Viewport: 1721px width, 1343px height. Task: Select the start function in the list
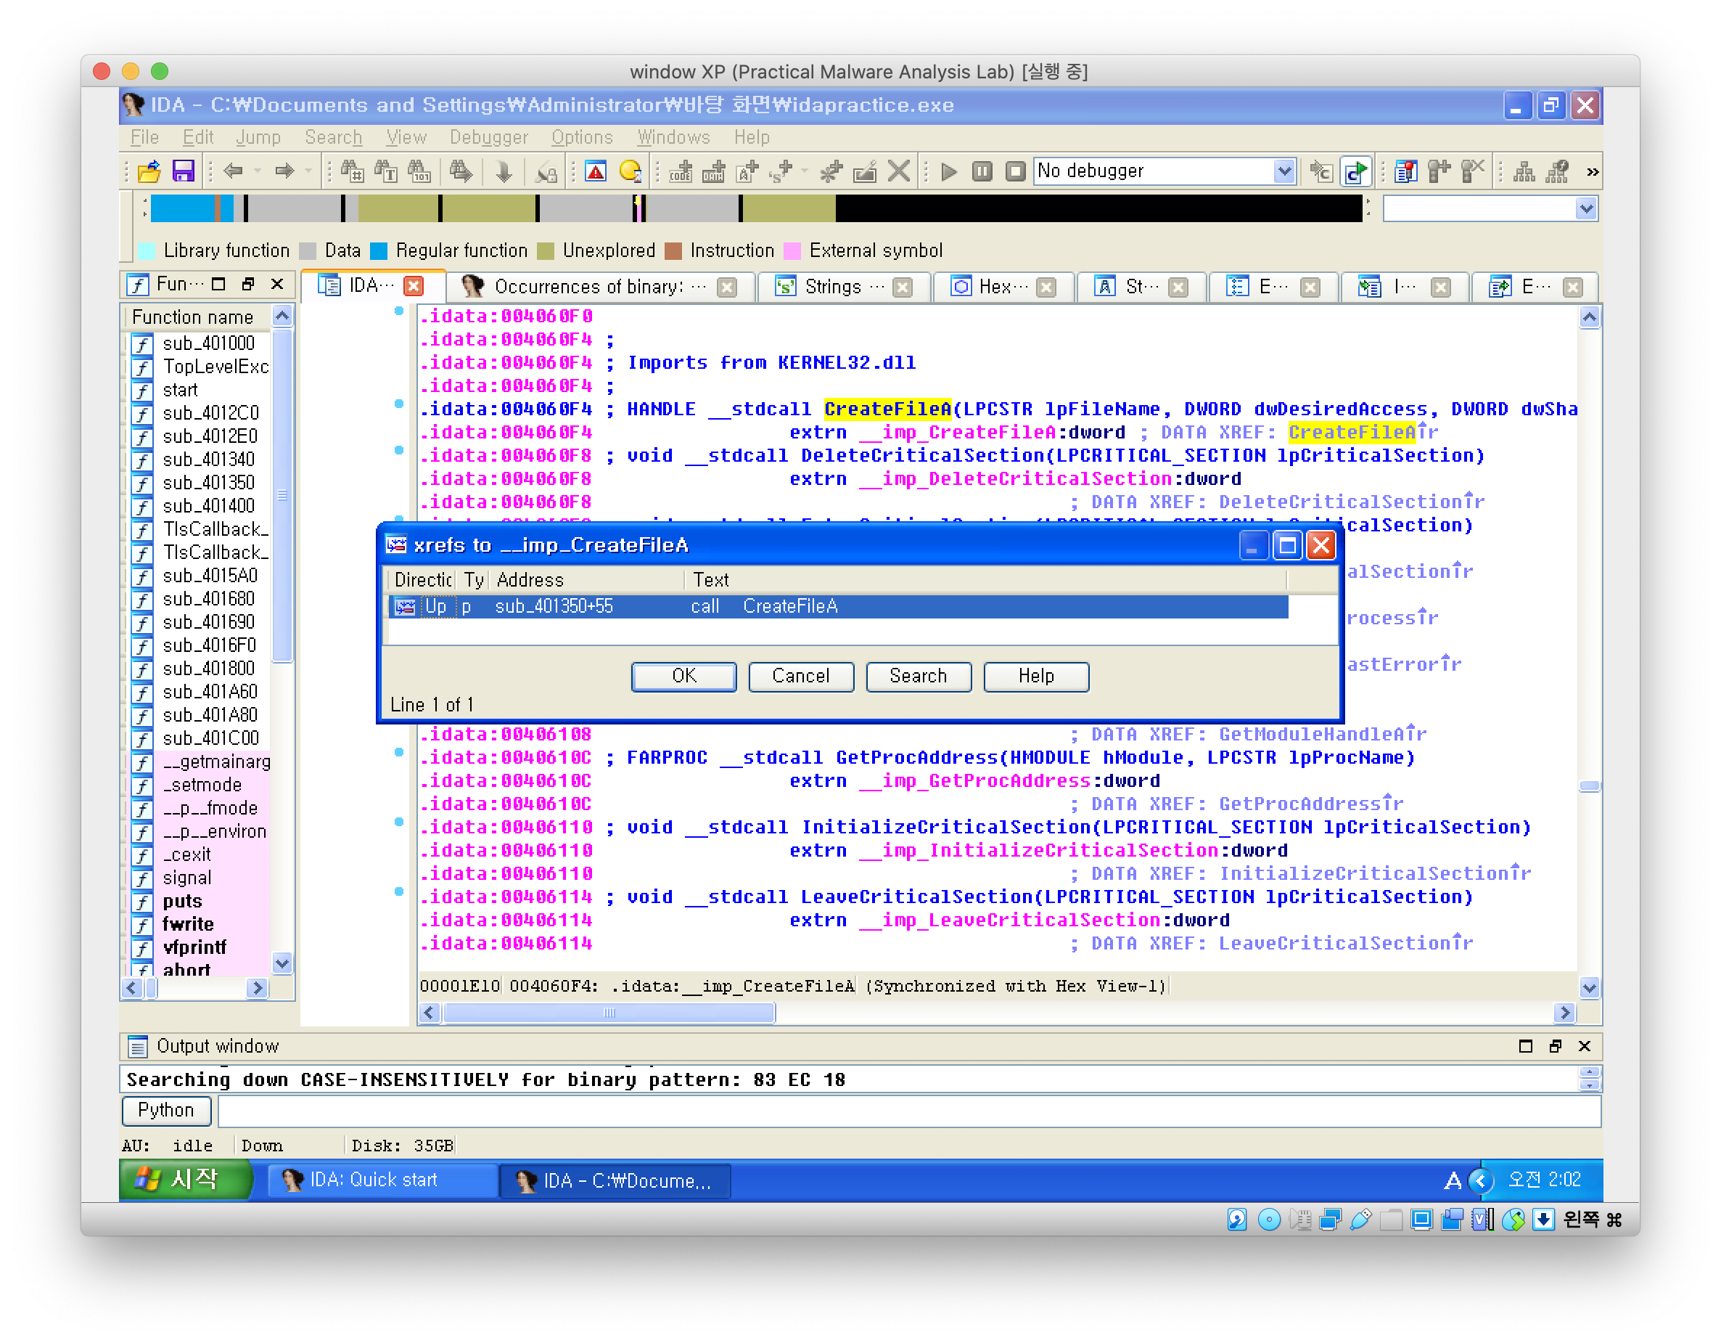pos(180,390)
